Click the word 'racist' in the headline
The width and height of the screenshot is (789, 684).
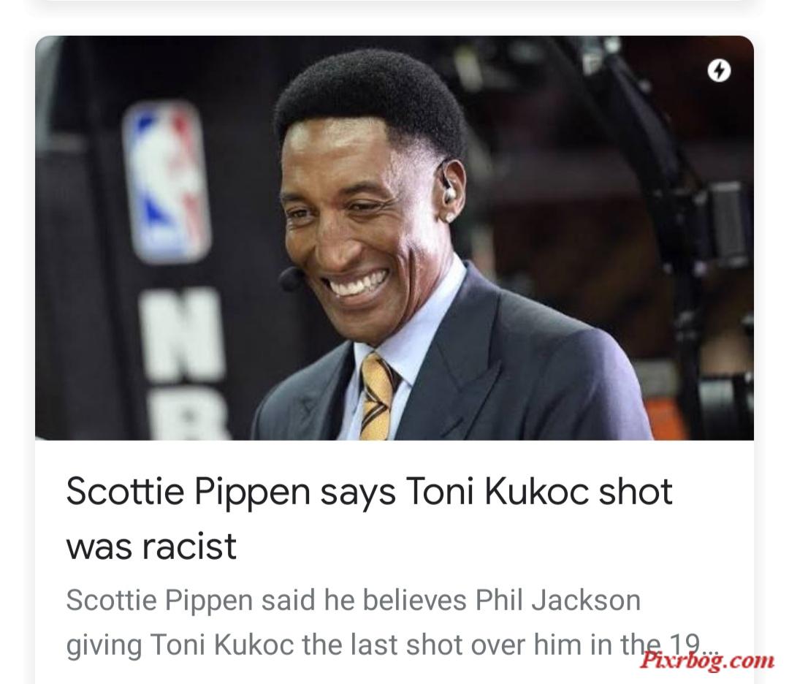(189, 546)
